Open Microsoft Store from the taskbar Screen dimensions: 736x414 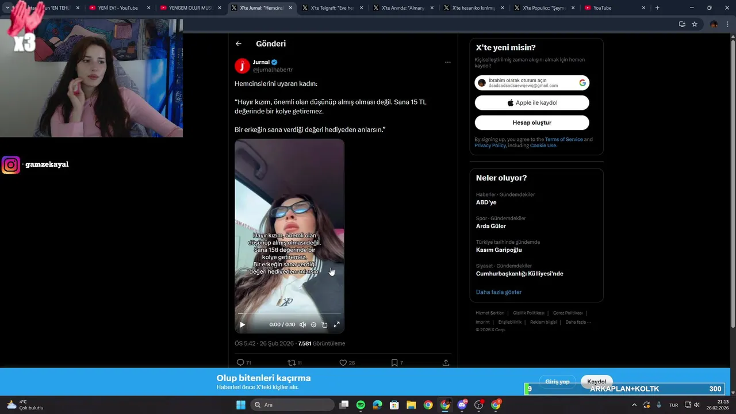coord(394,405)
